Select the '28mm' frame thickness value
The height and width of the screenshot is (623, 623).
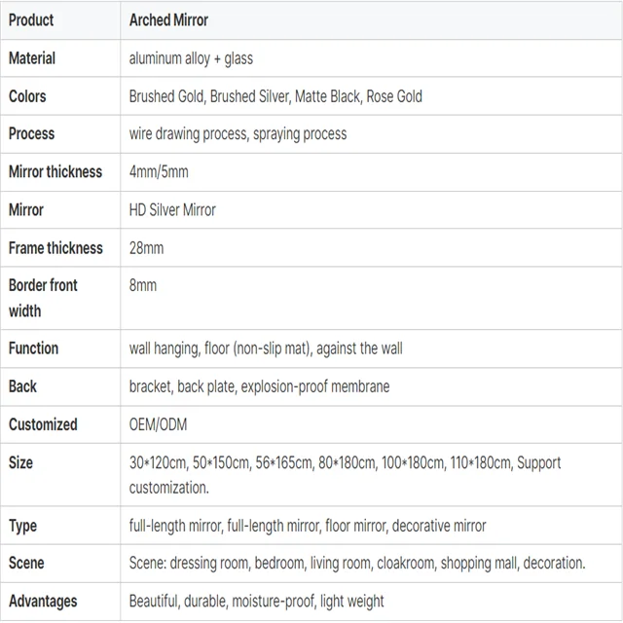point(146,248)
